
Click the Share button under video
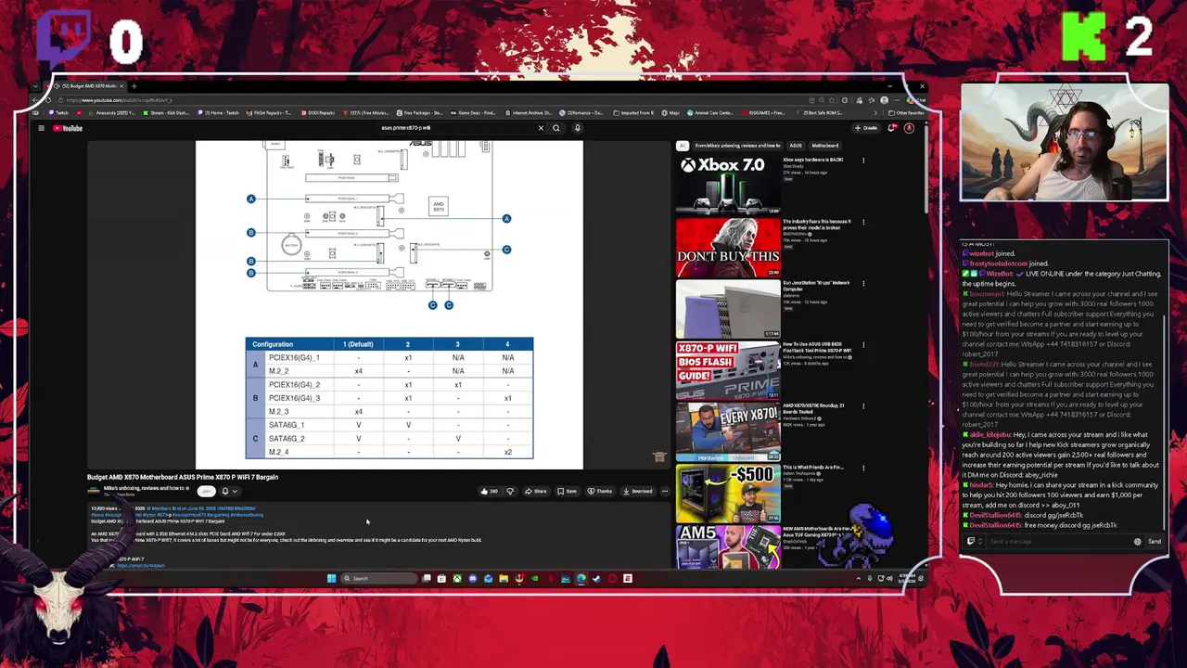tap(535, 491)
